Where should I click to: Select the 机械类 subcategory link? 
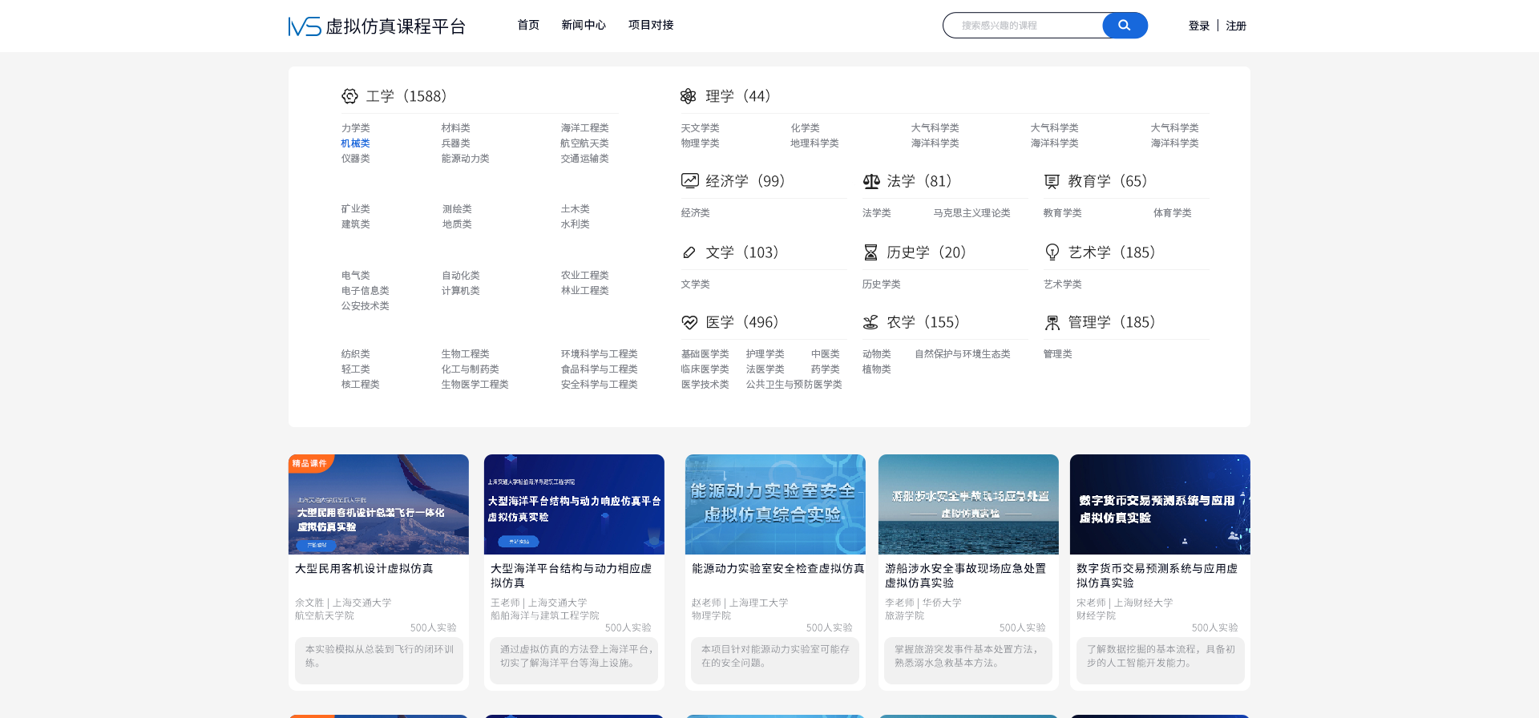coord(355,143)
